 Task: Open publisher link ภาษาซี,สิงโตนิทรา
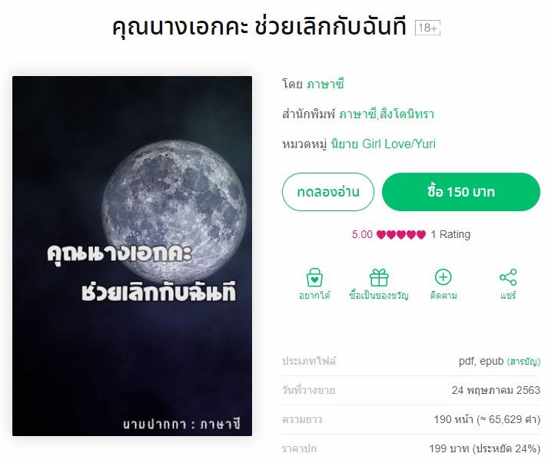click(x=387, y=114)
